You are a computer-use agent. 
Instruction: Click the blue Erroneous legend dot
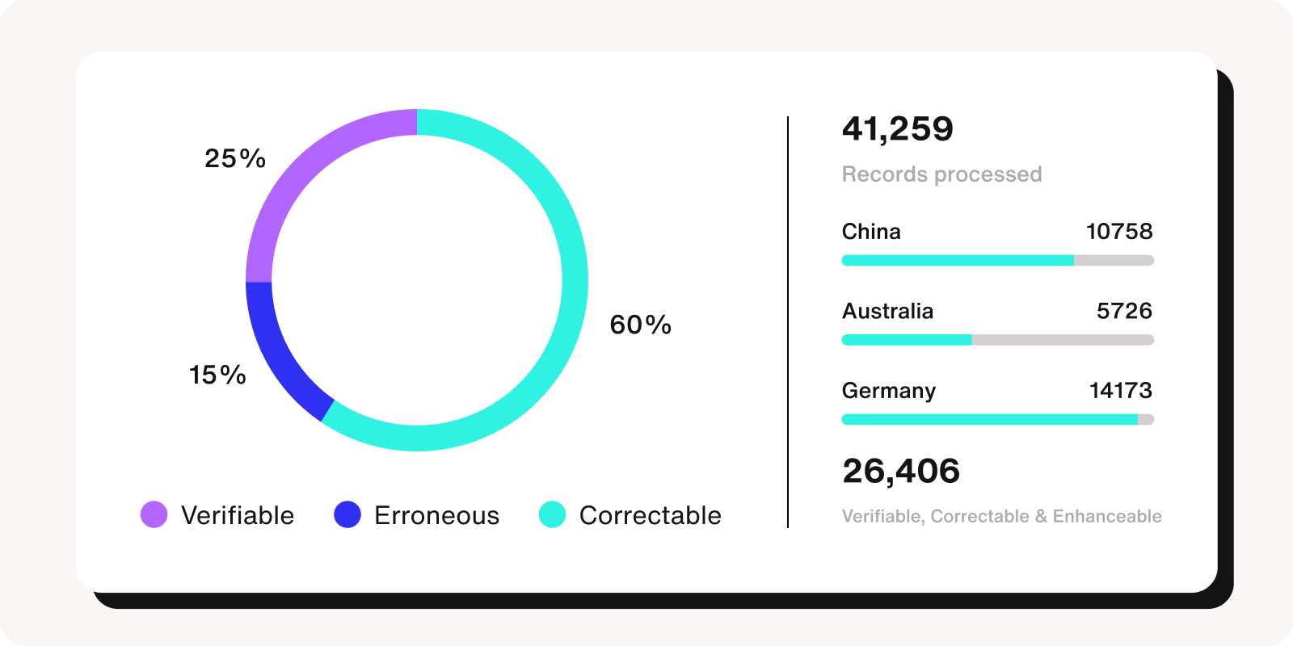[x=347, y=514]
